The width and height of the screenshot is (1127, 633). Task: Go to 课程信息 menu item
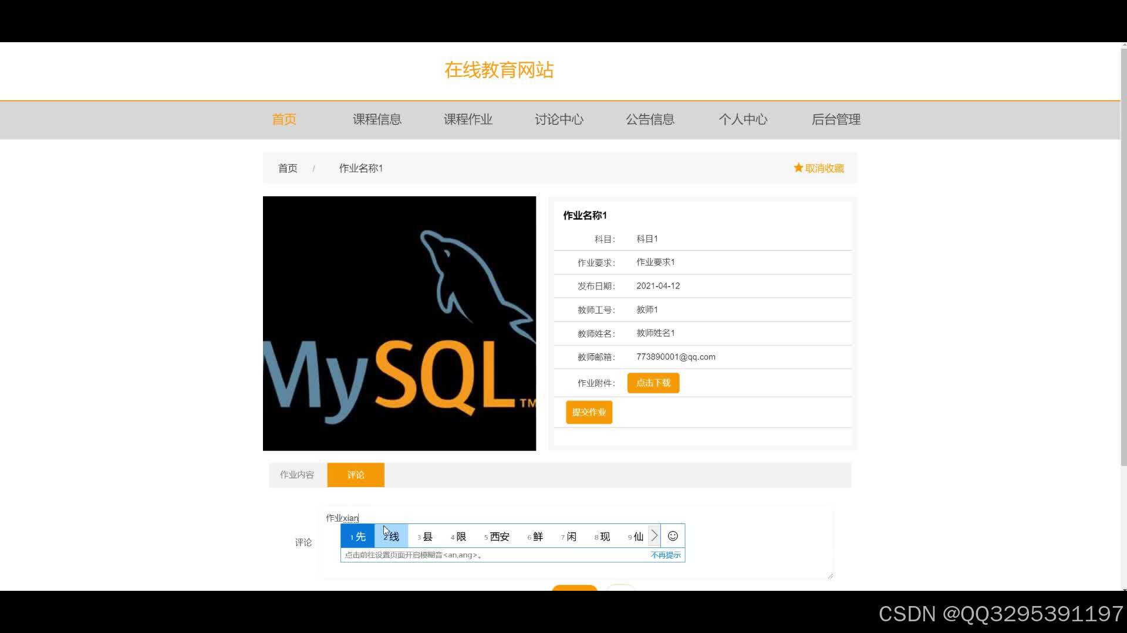pos(377,120)
